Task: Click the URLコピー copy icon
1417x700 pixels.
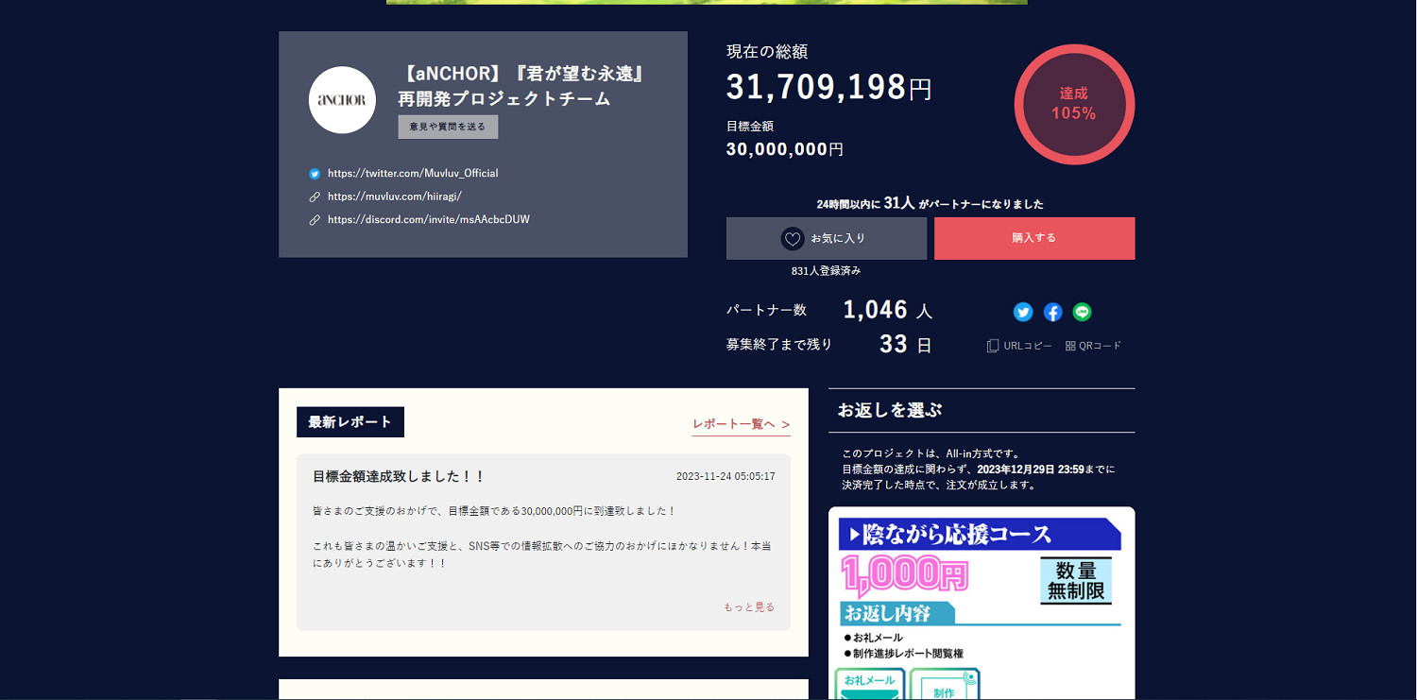Action: 992,346
